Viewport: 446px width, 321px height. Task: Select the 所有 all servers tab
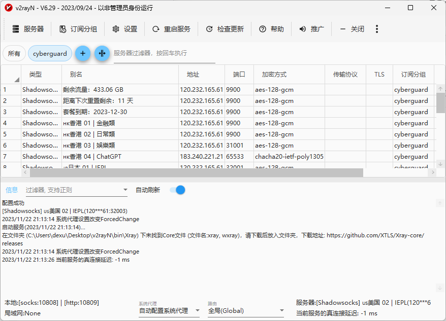pyautogui.click(x=14, y=53)
